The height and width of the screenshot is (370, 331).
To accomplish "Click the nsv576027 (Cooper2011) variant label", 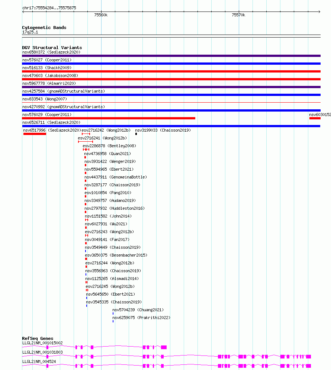I will pos(47,60).
